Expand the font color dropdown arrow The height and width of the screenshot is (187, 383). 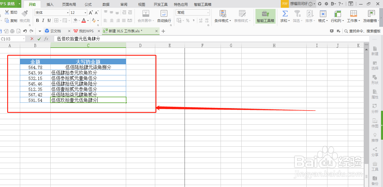pyautogui.click(x=88, y=21)
